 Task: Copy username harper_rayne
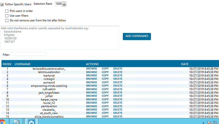point(105,99)
